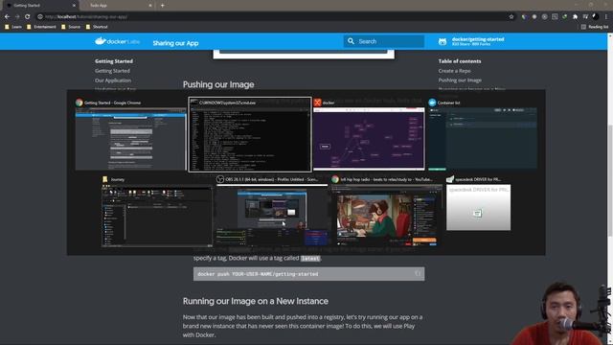Switch to Getting Started Chrome window thumbnail

pyautogui.click(x=130, y=135)
